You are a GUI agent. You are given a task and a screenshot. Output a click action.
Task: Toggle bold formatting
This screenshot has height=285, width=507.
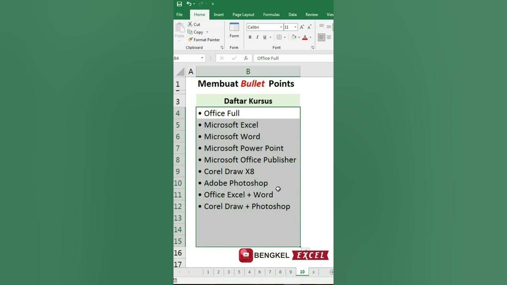250,37
